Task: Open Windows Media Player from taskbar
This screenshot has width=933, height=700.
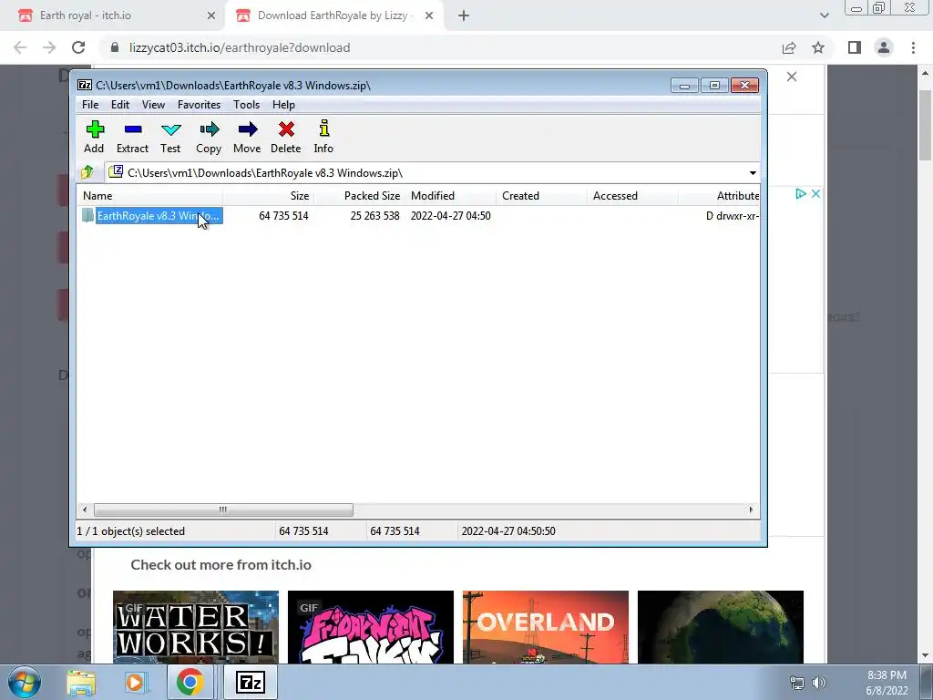Action: (x=135, y=682)
